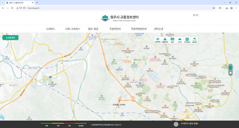Screen dimensions: 239x128
Task: Click the 로그인 login link
Action: pyautogui.click(x=196, y=15)
